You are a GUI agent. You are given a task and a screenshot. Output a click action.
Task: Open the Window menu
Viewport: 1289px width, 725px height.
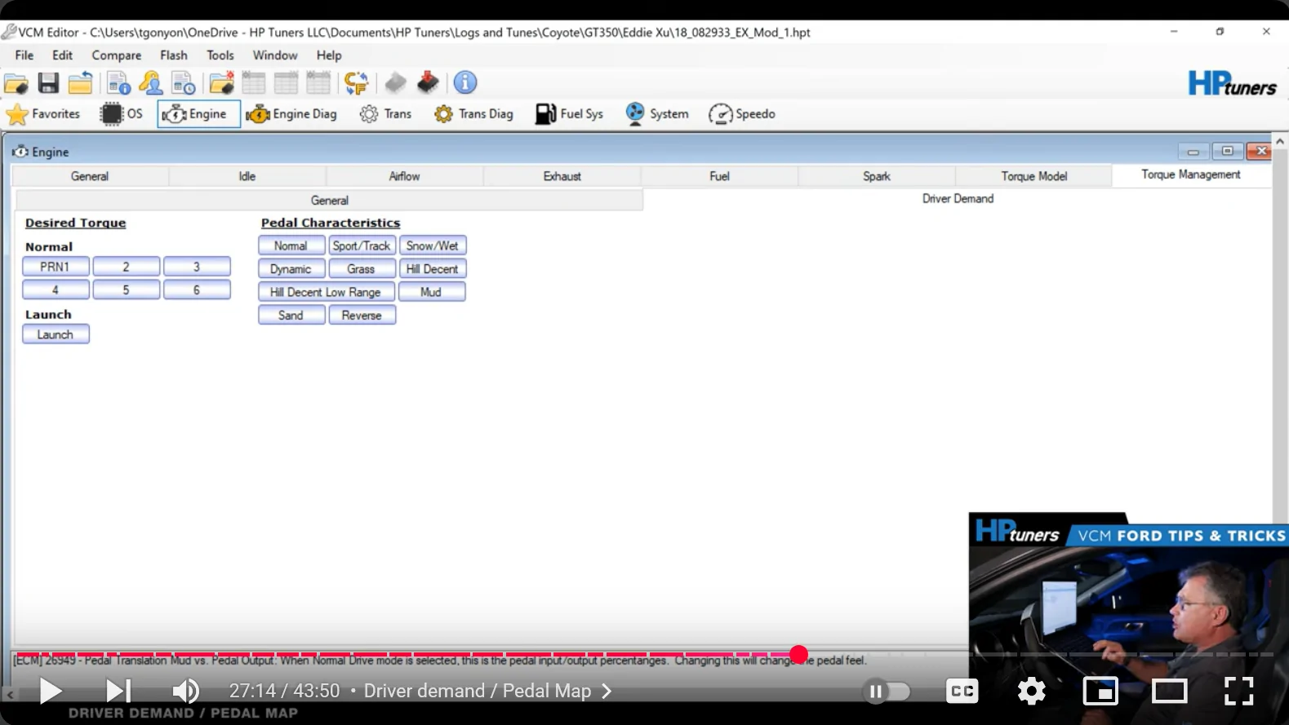(x=275, y=55)
